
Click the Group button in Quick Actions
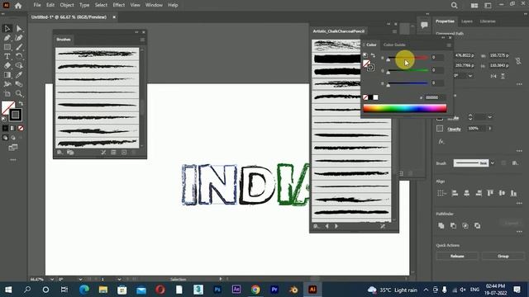pyautogui.click(x=503, y=257)
